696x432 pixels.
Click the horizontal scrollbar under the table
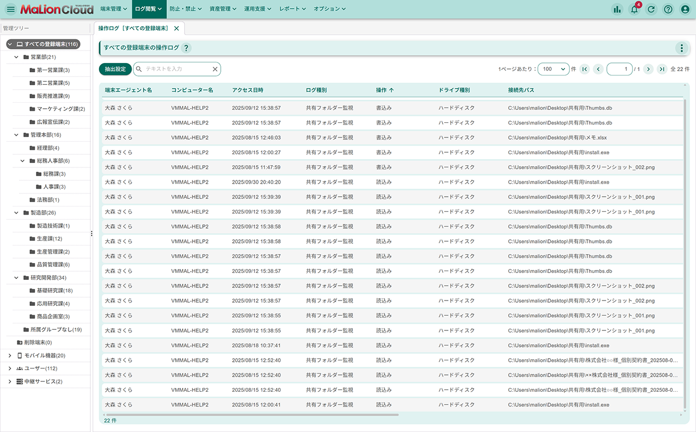click(253, 415)
